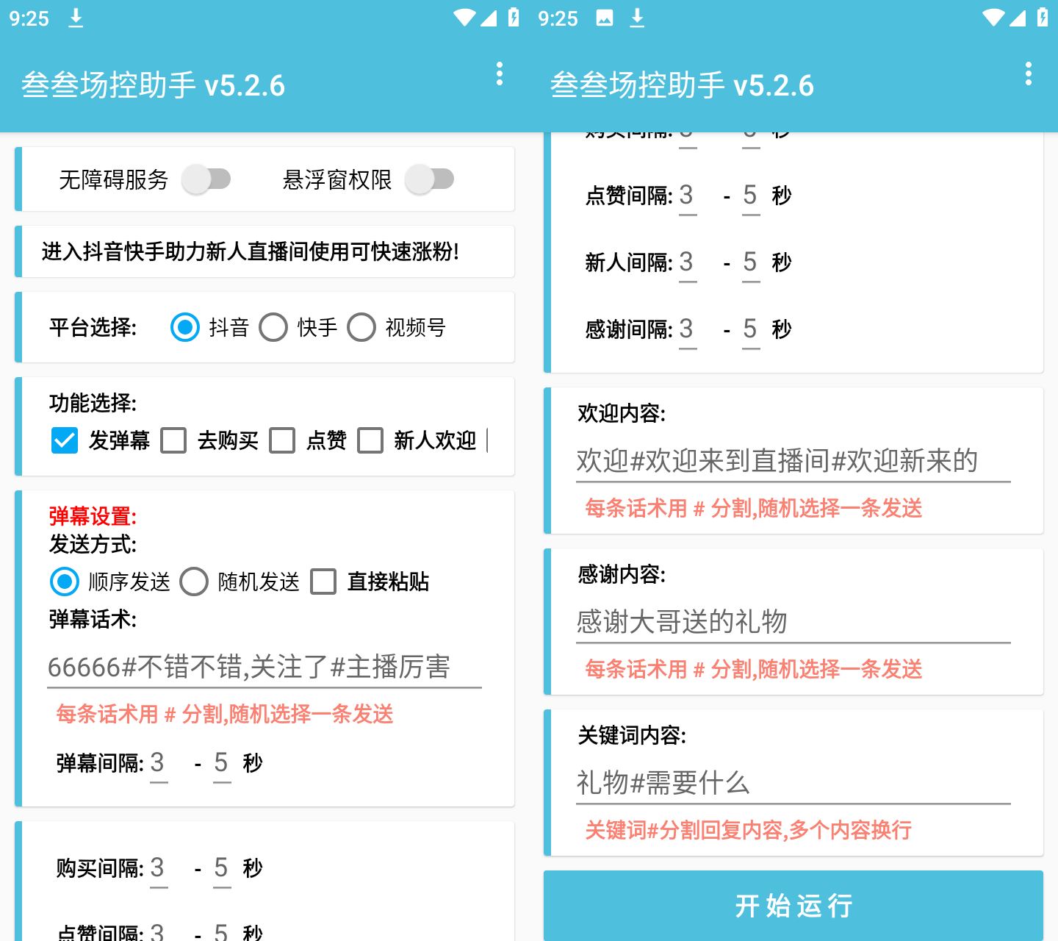1058x941 pixels.
Task: Tap the download icon in the status bar
Action: click(74, 18)
